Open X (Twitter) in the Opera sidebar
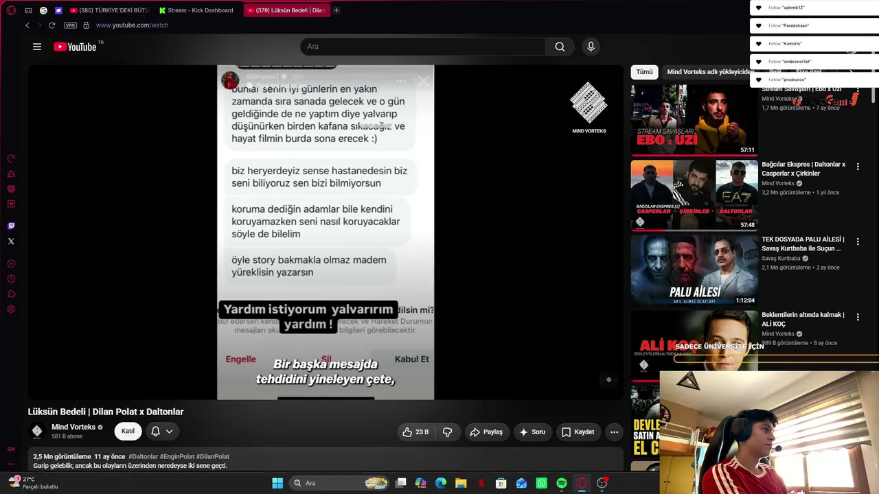This screenshot has width=879, height=494. click(11, 241)
